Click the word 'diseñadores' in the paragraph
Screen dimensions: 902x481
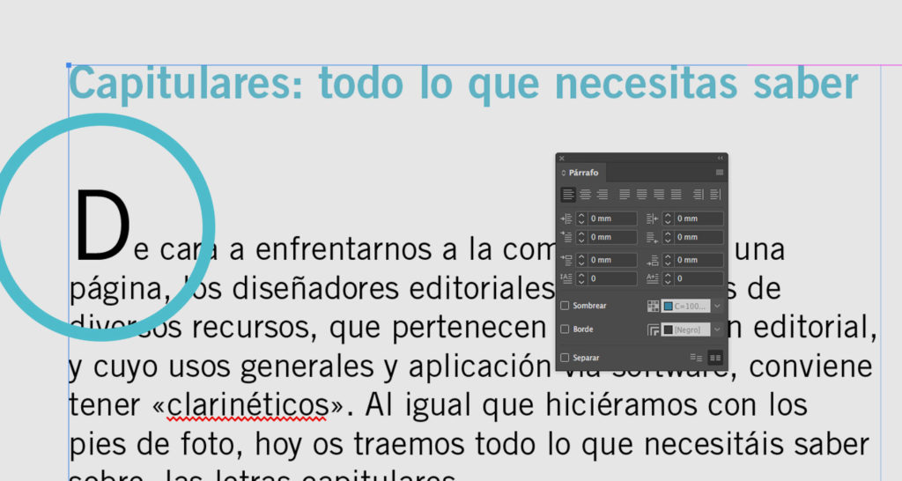315,288
